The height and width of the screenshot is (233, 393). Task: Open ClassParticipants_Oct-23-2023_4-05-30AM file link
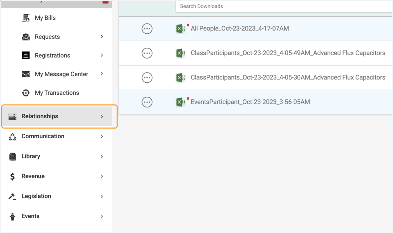tap(288, 77)
